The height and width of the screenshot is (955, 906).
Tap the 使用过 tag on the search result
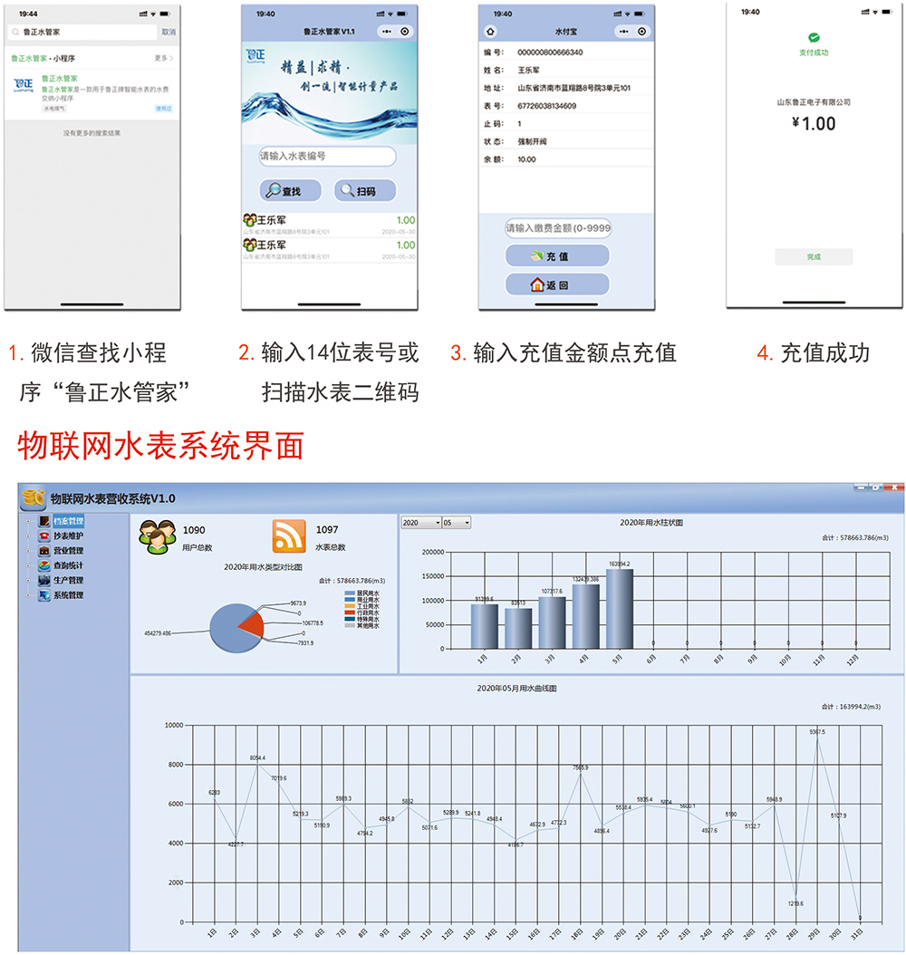[163, 109]
